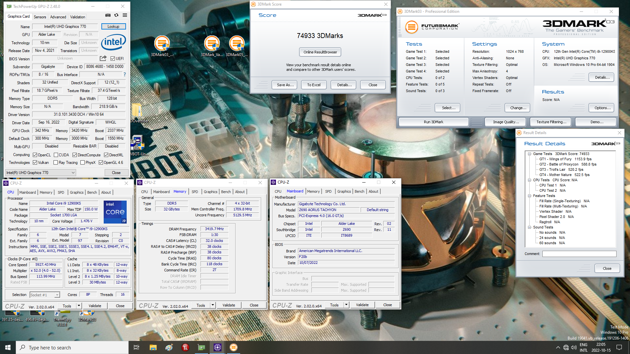
Task: Switch to the Validation tab in GPU-Z
Action: (x=78, y=17)
